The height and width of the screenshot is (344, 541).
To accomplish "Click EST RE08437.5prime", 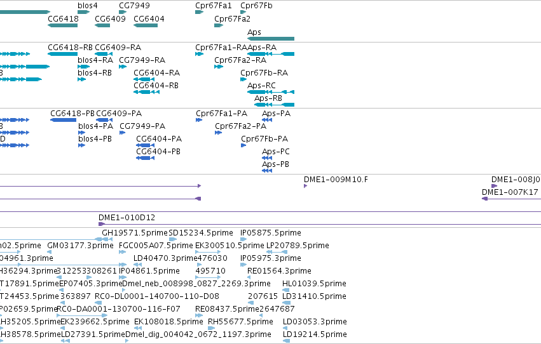I will pos(227,309).
